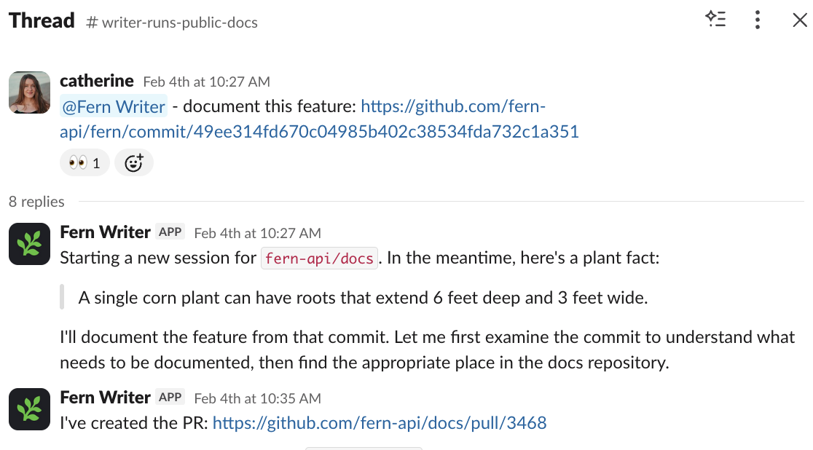Close the thread panel with the X icon
813x450 pixels.
[799, 20]
